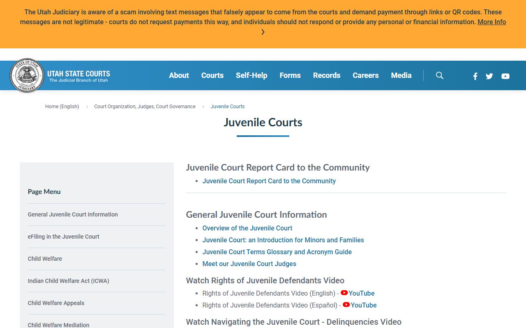This screenshot has width=526, height=328.
Task: Click Utah State Courts title text
Action: click(x=78, y=74)
